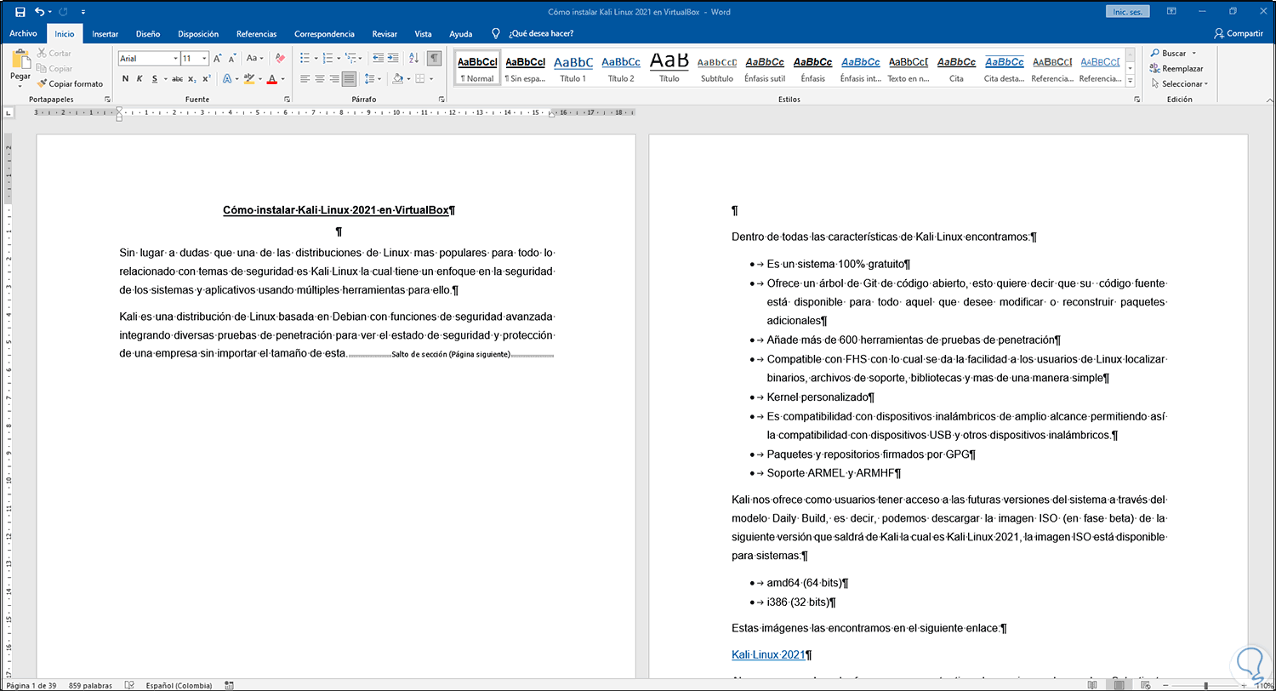Viewport: 1276px width, 691px height.
Task: Open the Referencias tab
Action: 256,34
